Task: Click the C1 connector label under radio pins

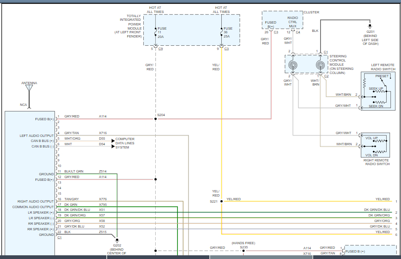Action: point(60,238)
